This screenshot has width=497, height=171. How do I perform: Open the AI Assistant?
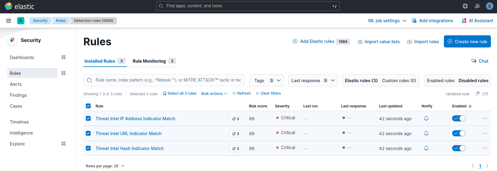(477, 21)
